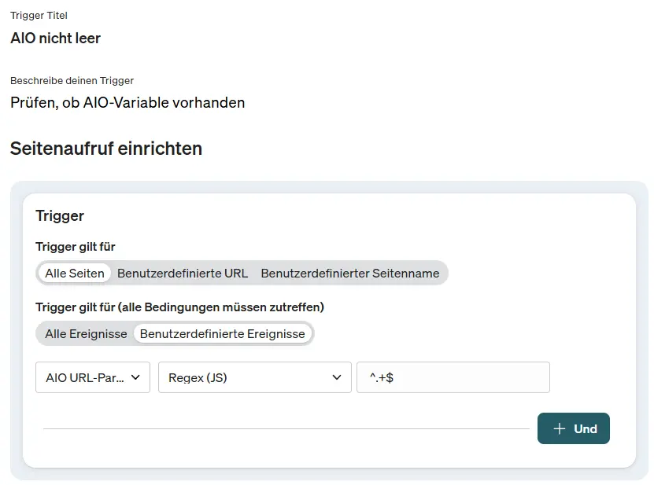Click the chevron on the AIO URL-Par selector
The image size is (654, 485).
(137, 377)
